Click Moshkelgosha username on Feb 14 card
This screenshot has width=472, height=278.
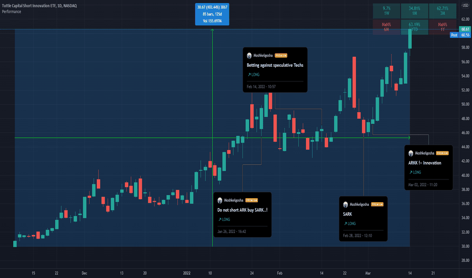point(263,56)
